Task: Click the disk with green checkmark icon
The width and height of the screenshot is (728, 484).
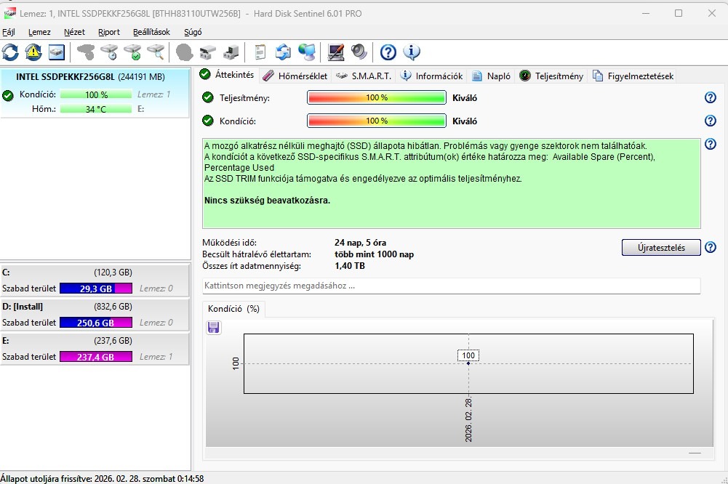Action: click(132, 52)
